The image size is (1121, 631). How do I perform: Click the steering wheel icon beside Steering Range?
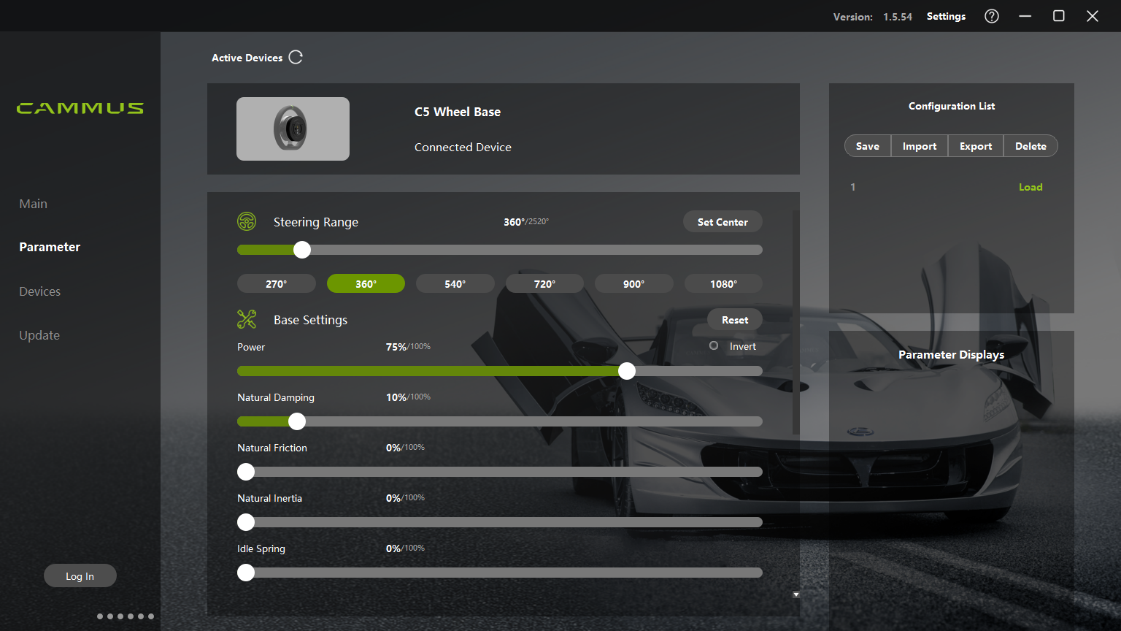(247, 221)
